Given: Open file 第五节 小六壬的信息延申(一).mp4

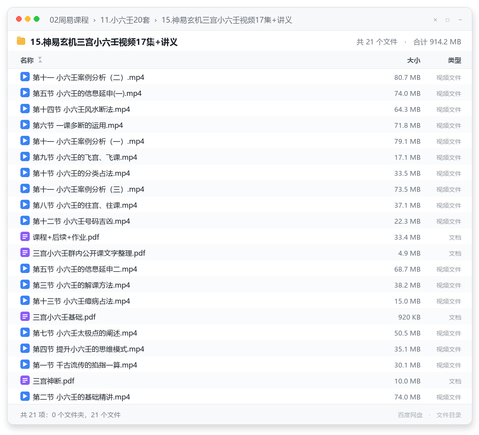Looking at the screenshot, I should [x=87, y=93].
